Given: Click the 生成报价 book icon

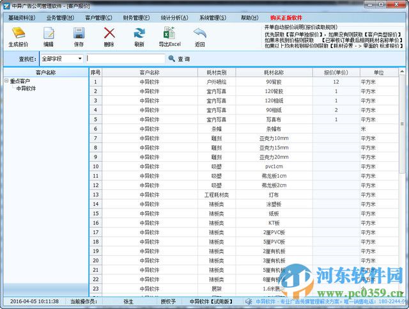Looking at the screenshot, I should point(19,33).
